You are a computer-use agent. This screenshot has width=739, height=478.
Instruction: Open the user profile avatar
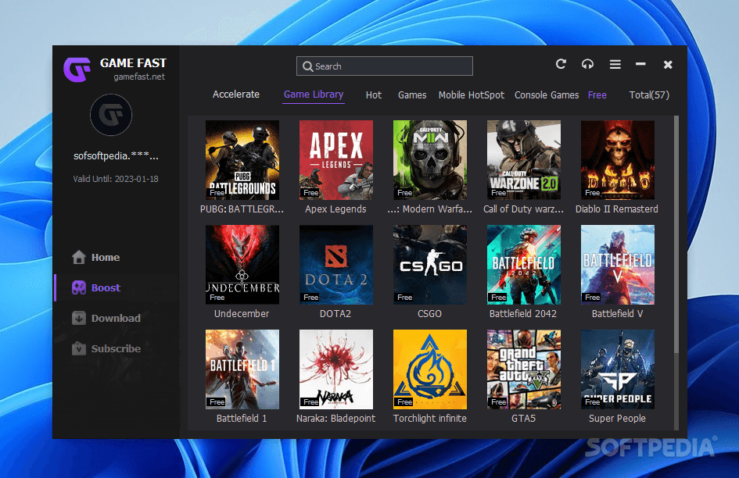coord(111,115)
